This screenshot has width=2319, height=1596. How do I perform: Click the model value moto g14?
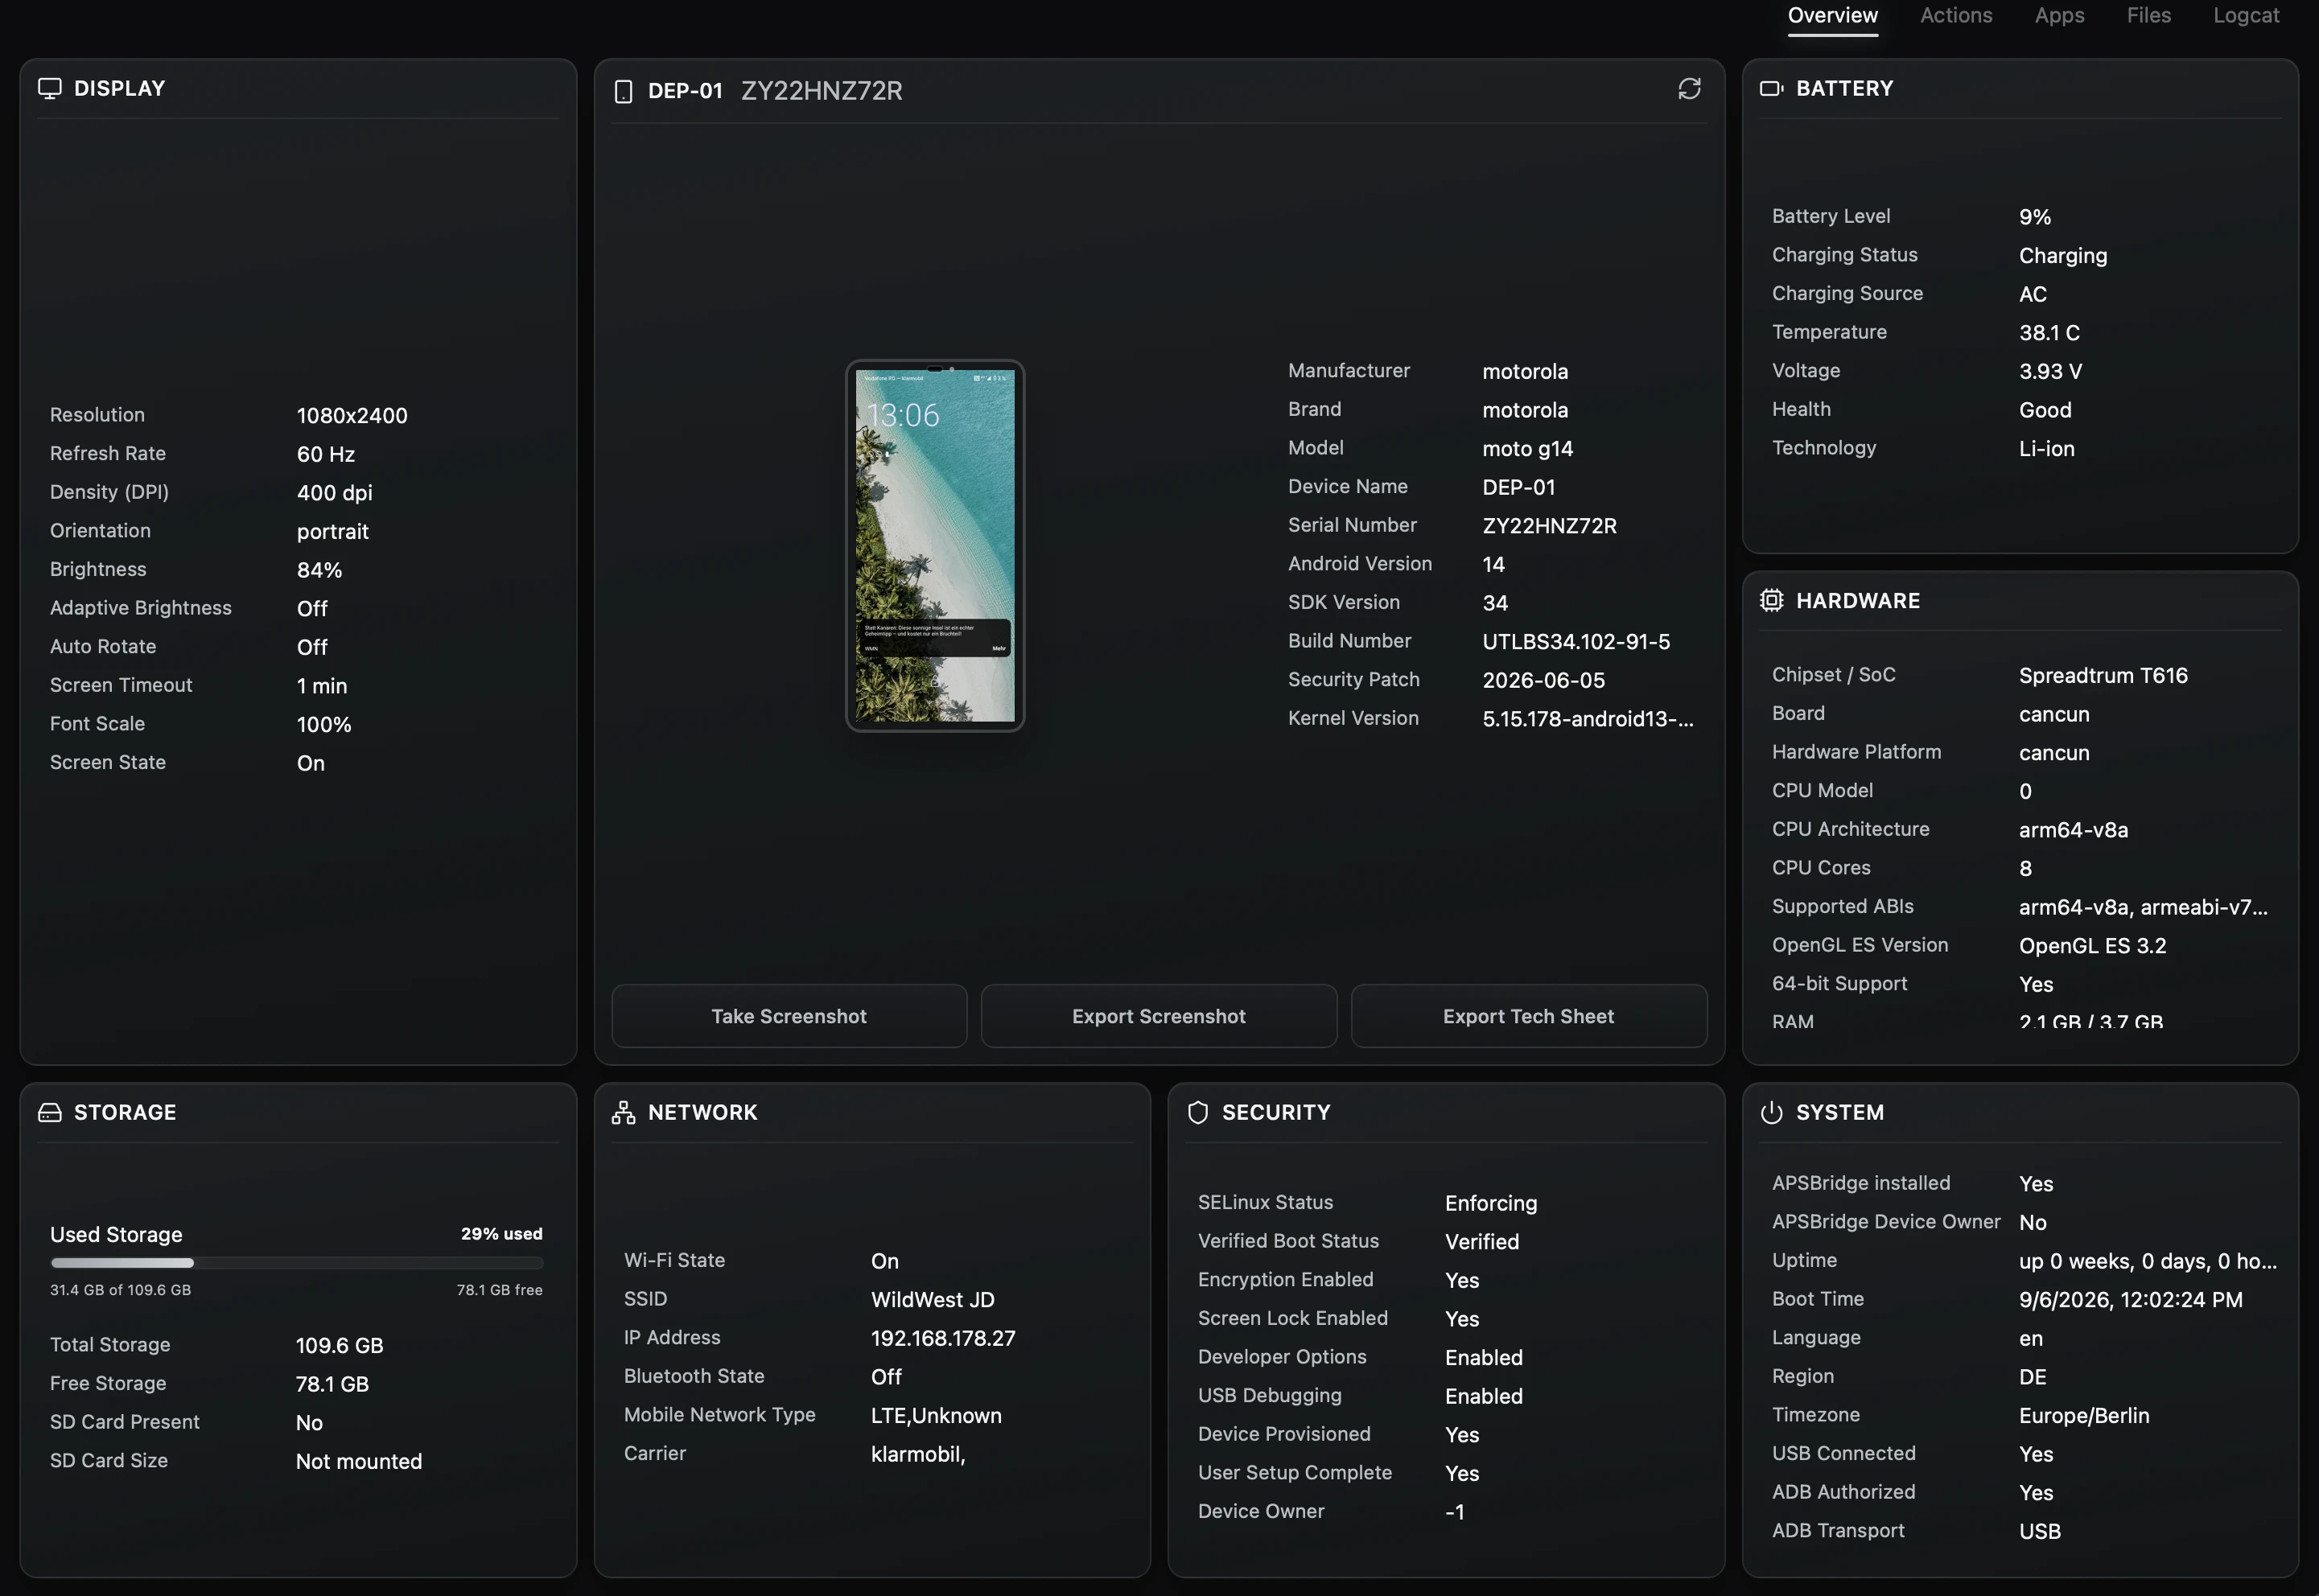(1527, 449)
